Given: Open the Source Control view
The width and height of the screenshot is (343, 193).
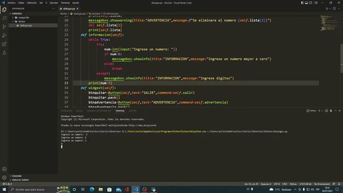Looking at the screenshot, I should pyautogui.click(x=4, y=27).
